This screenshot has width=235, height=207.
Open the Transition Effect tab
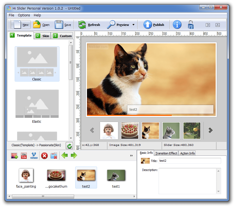tap(166, 153)
